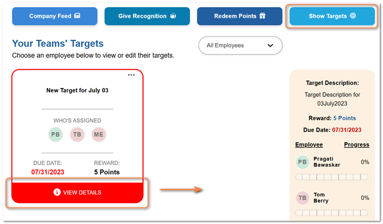Click the target icon on Show Targets
Screen dimensions: 383x224
tap(353, 16)
